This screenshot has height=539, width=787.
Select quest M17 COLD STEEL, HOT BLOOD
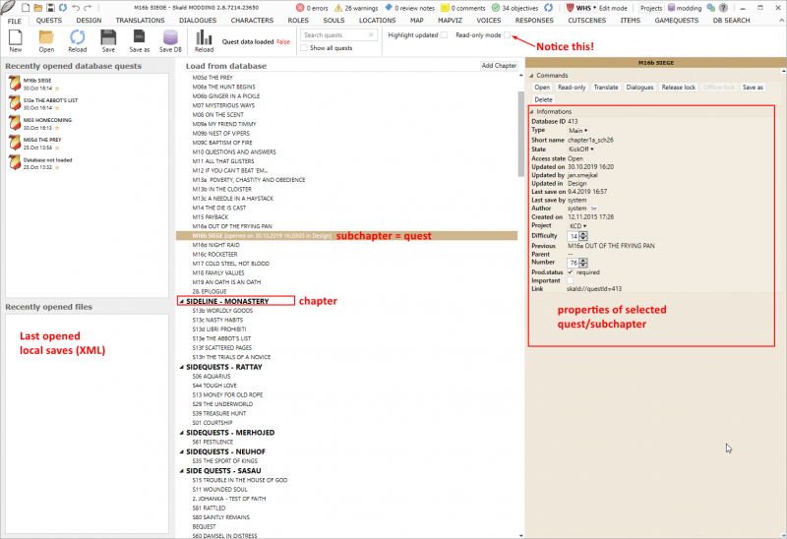click(x=231, y=264)
